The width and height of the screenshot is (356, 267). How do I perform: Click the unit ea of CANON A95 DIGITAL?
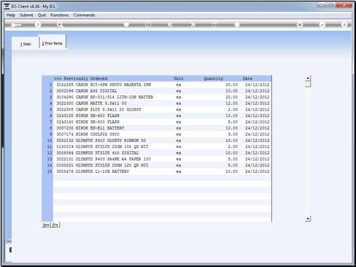tap(179, 91)
